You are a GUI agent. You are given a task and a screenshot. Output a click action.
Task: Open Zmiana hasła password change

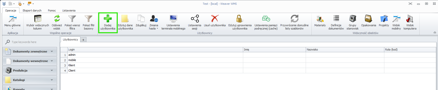pos(154,22)
